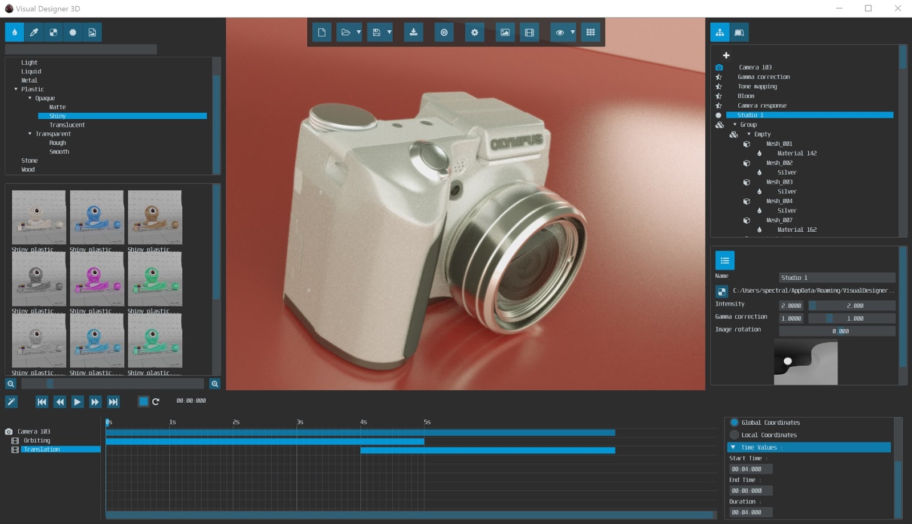Select Local Coordinates radio button

[x=735, y=435]
